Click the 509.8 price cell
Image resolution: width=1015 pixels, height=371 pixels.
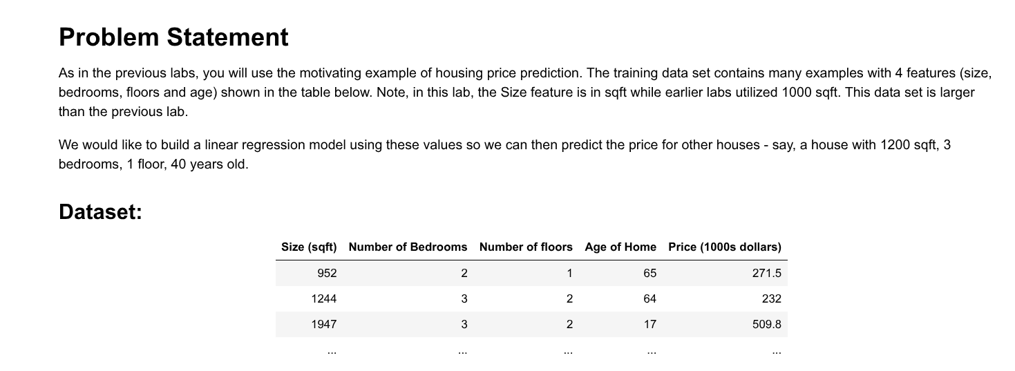click(x=766, y=324)
